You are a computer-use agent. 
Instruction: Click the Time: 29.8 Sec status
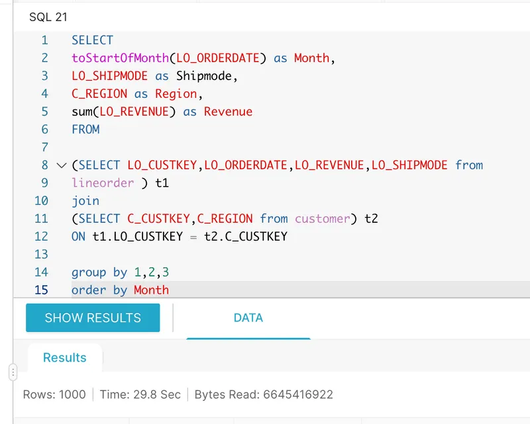pyautogui.click(x=140, y=394)
